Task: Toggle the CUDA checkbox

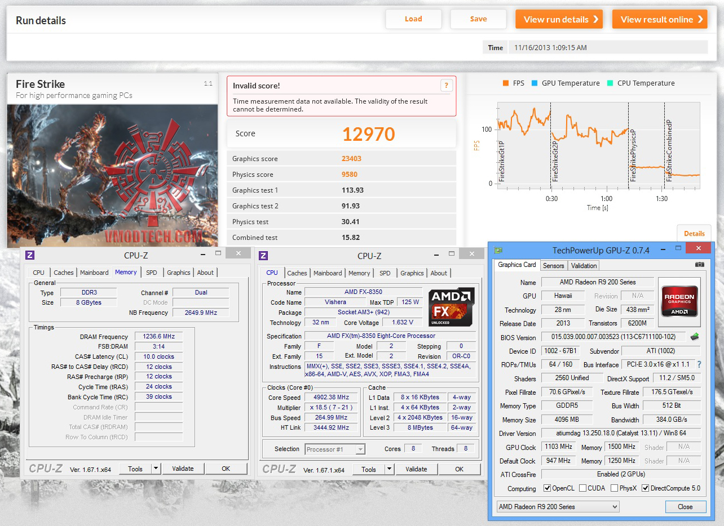Action: (583, 488)
